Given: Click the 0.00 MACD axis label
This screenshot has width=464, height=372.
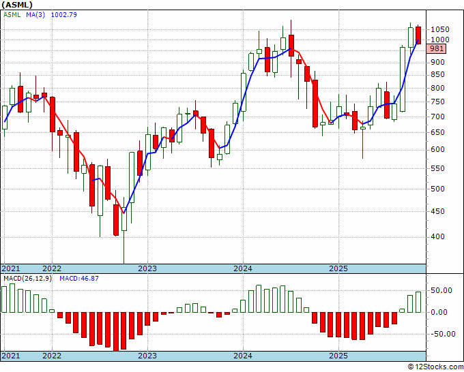Looking at the screenshot, I should pos(439,312).
